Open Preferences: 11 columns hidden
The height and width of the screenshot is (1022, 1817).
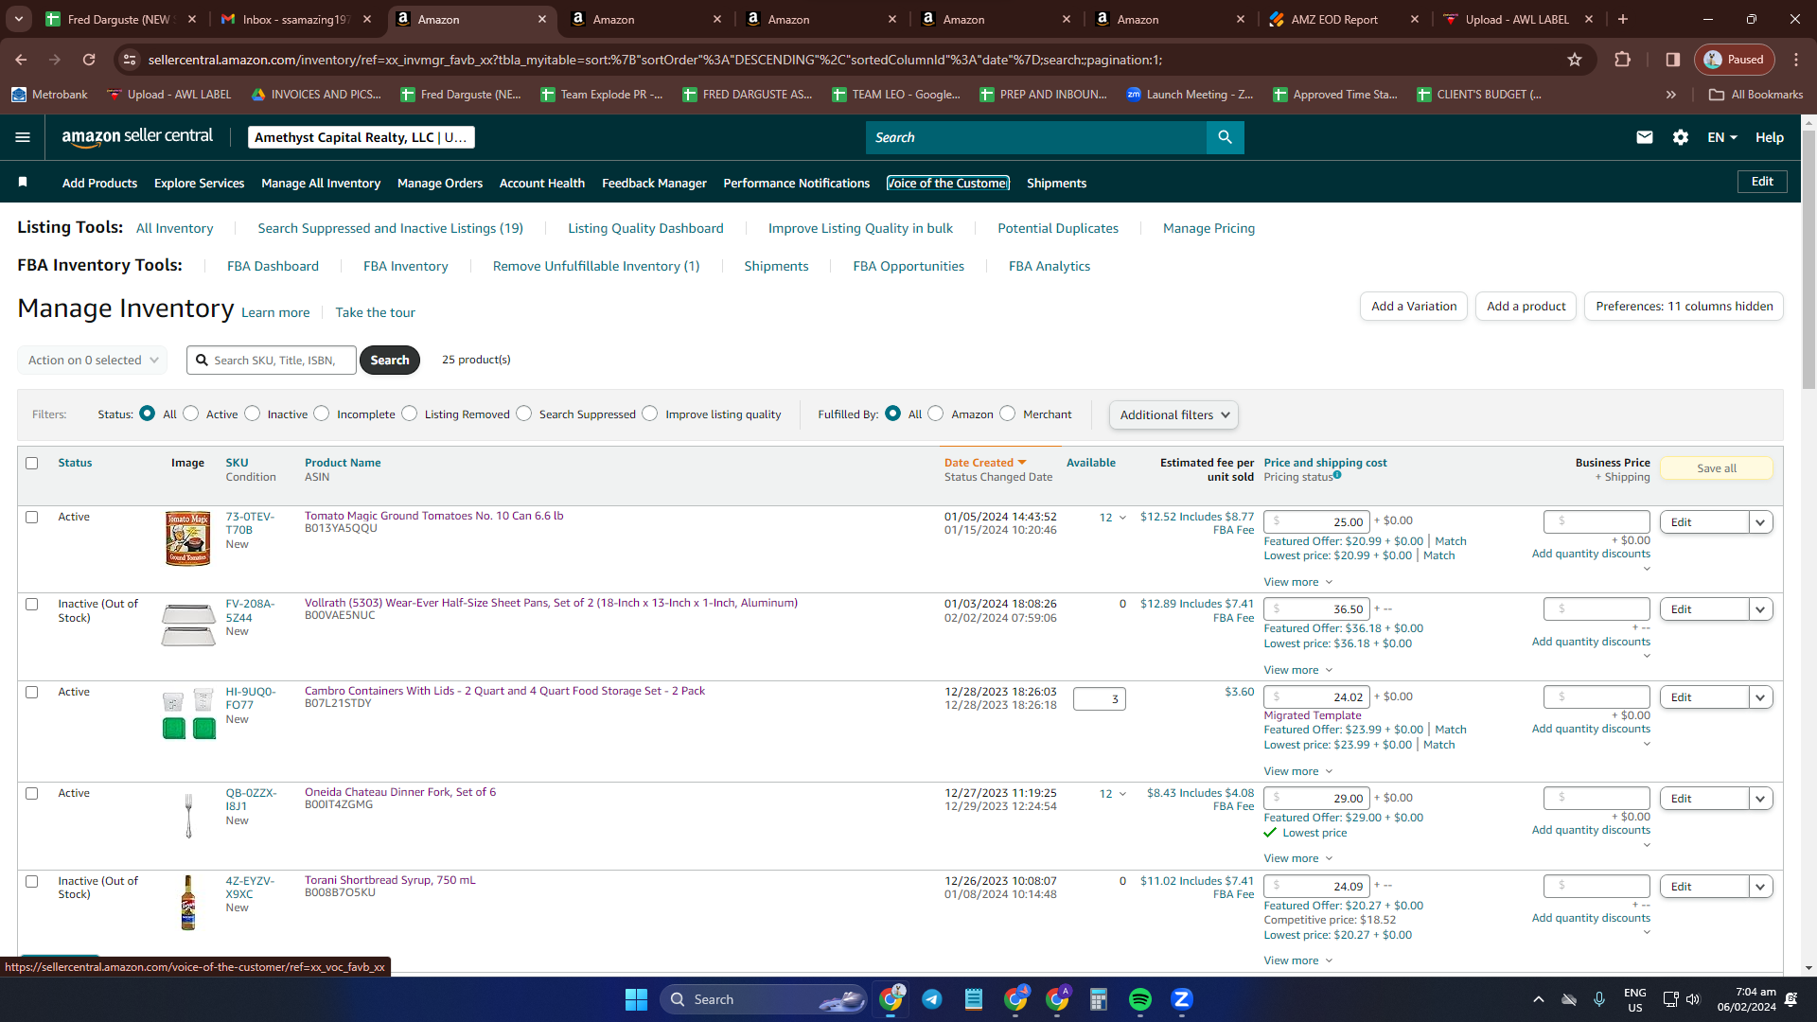[x=1685, y=307]
